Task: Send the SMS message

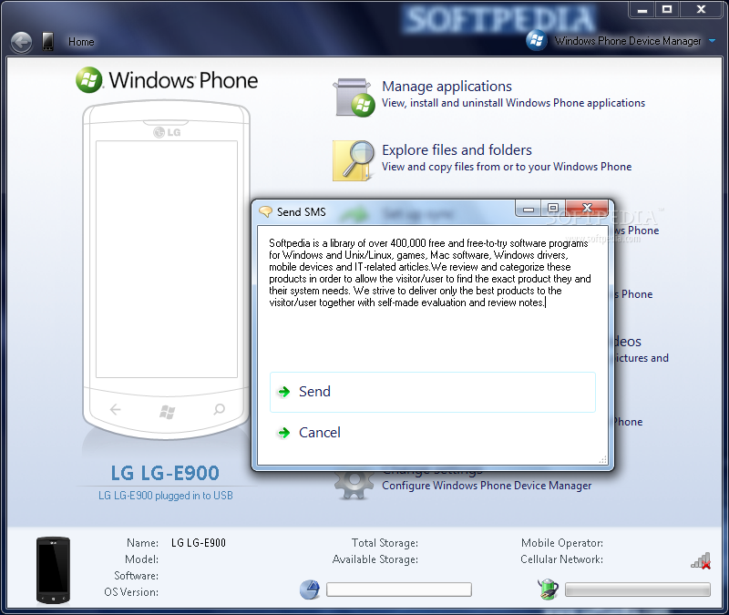Action: tap(432, 392)
